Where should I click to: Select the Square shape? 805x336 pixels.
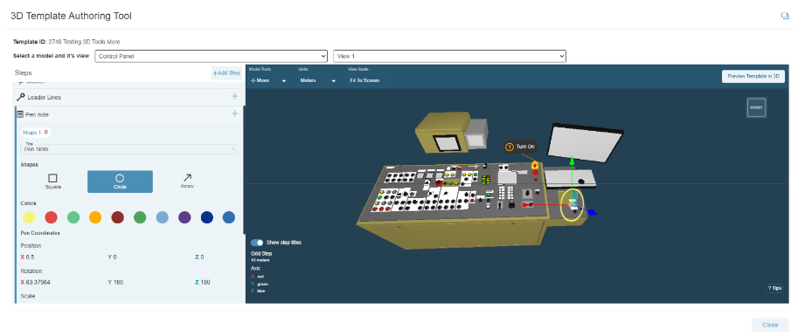(52, 182)
